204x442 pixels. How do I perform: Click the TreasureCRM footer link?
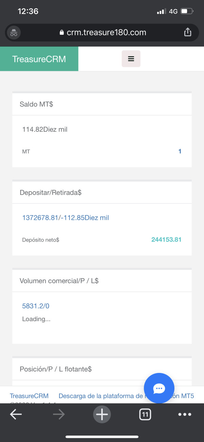click(29, 396)
